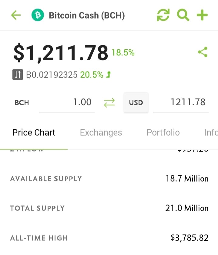
Task: Open the Info tab
Action: pyautogui.click(x=211, y=133)
